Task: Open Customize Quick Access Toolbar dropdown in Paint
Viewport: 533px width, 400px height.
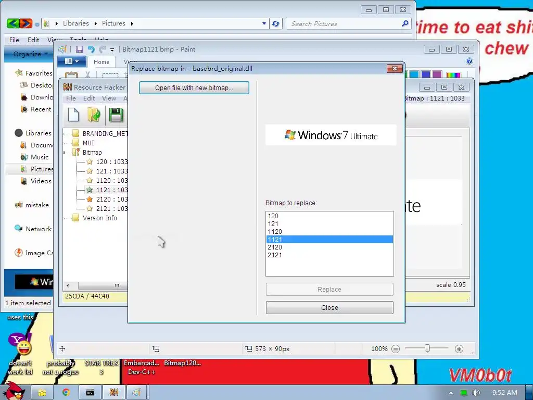Action: [112, 49]
